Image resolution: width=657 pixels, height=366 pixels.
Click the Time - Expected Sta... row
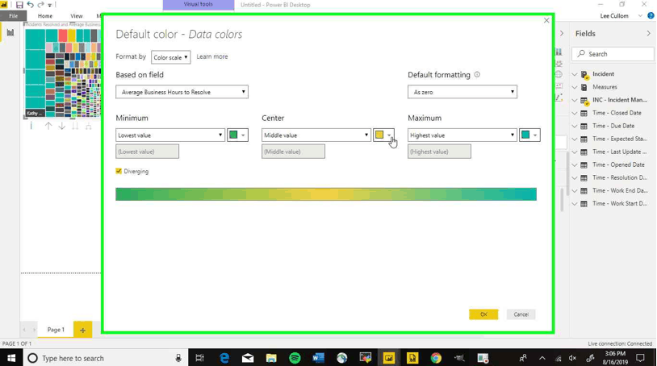tap(612, 139)
